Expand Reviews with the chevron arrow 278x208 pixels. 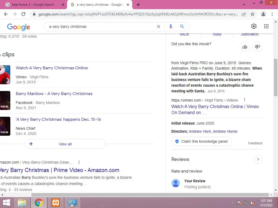[258, 159]
